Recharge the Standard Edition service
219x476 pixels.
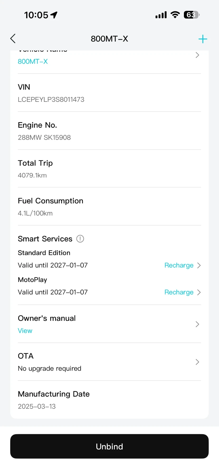[x=179, y=265]
